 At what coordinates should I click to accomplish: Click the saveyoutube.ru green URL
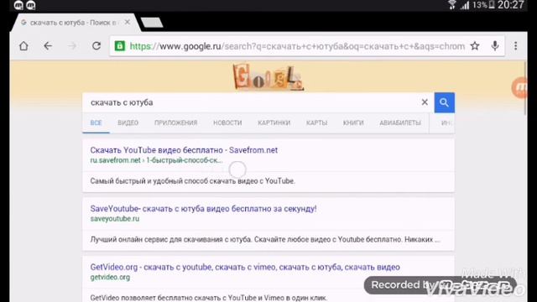coord(115,219)
